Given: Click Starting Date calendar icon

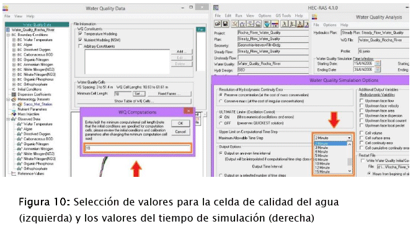Looking at the screenshot, I should click(377, 63).
